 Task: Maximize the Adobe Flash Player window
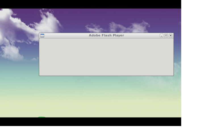point(166,36)
